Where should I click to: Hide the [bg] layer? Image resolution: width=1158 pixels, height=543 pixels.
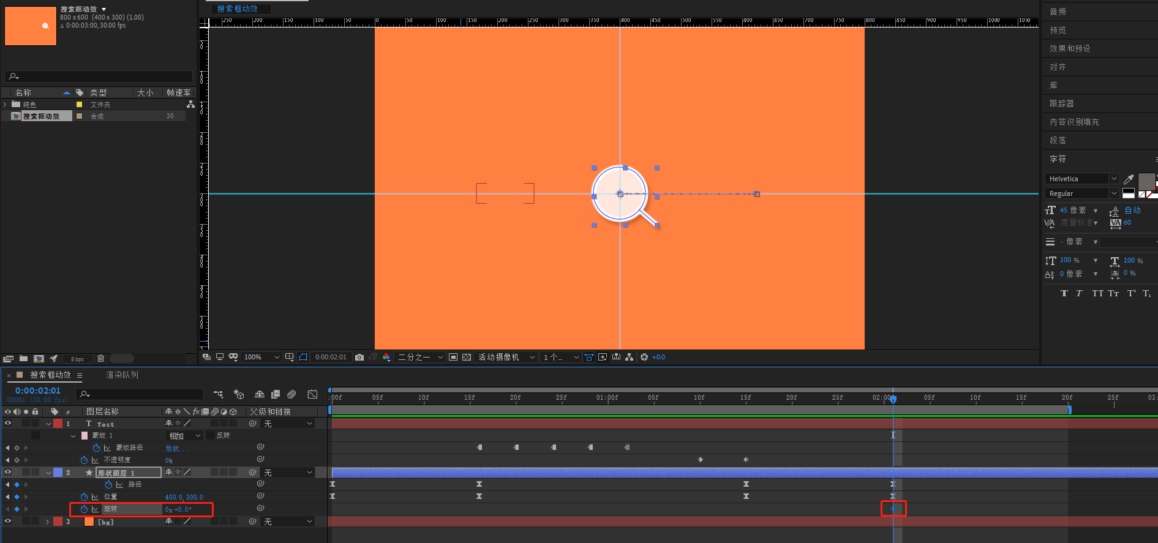pos(8,521)
